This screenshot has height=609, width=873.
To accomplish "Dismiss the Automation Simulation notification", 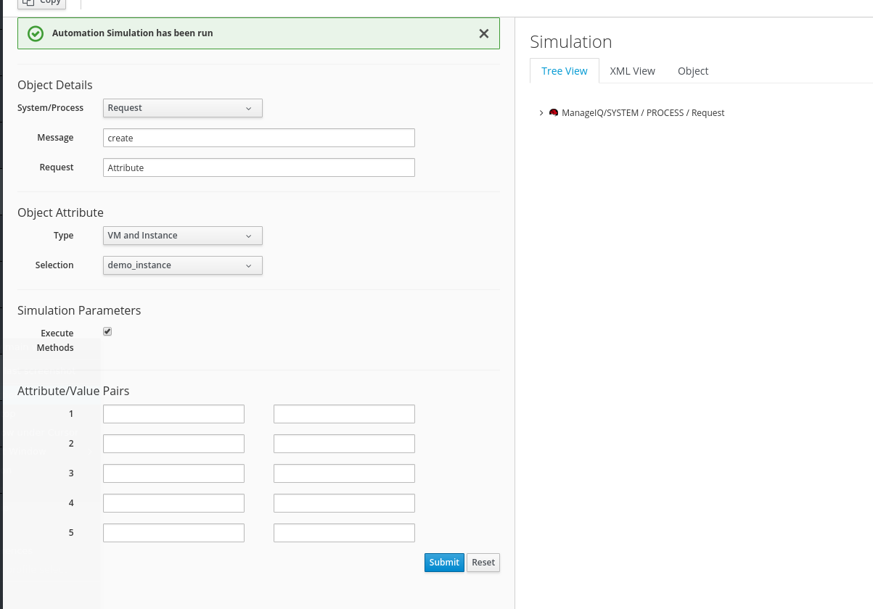I will (483, 33).
